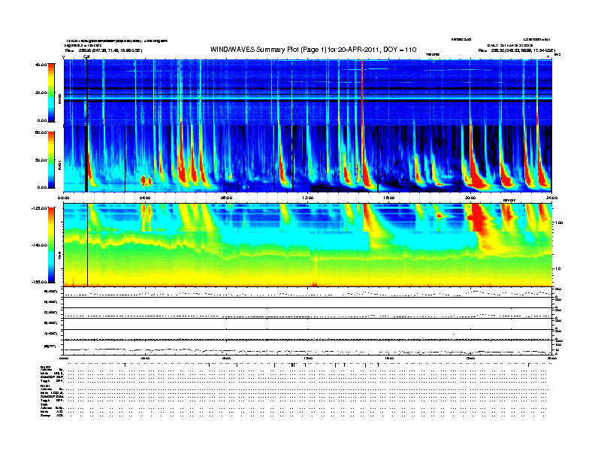Click the RAD2 vertical axis label
This screenshot has width=595, height=460.
(59, 99)
